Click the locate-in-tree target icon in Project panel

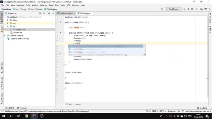(x=40, y=13)
